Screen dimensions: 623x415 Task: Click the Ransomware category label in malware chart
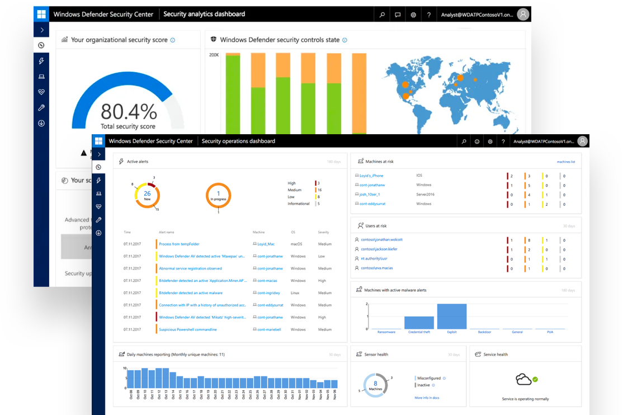(x=386, y=332)
